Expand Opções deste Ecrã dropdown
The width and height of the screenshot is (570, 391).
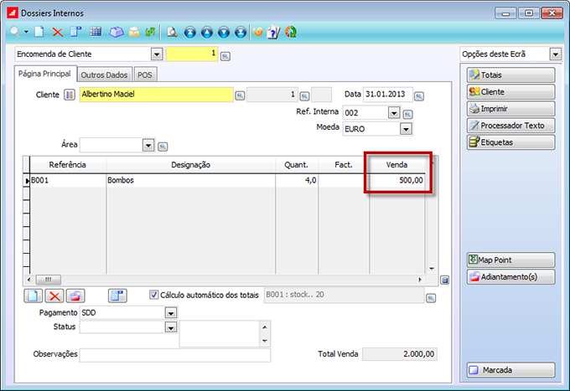tap(556, 54)
